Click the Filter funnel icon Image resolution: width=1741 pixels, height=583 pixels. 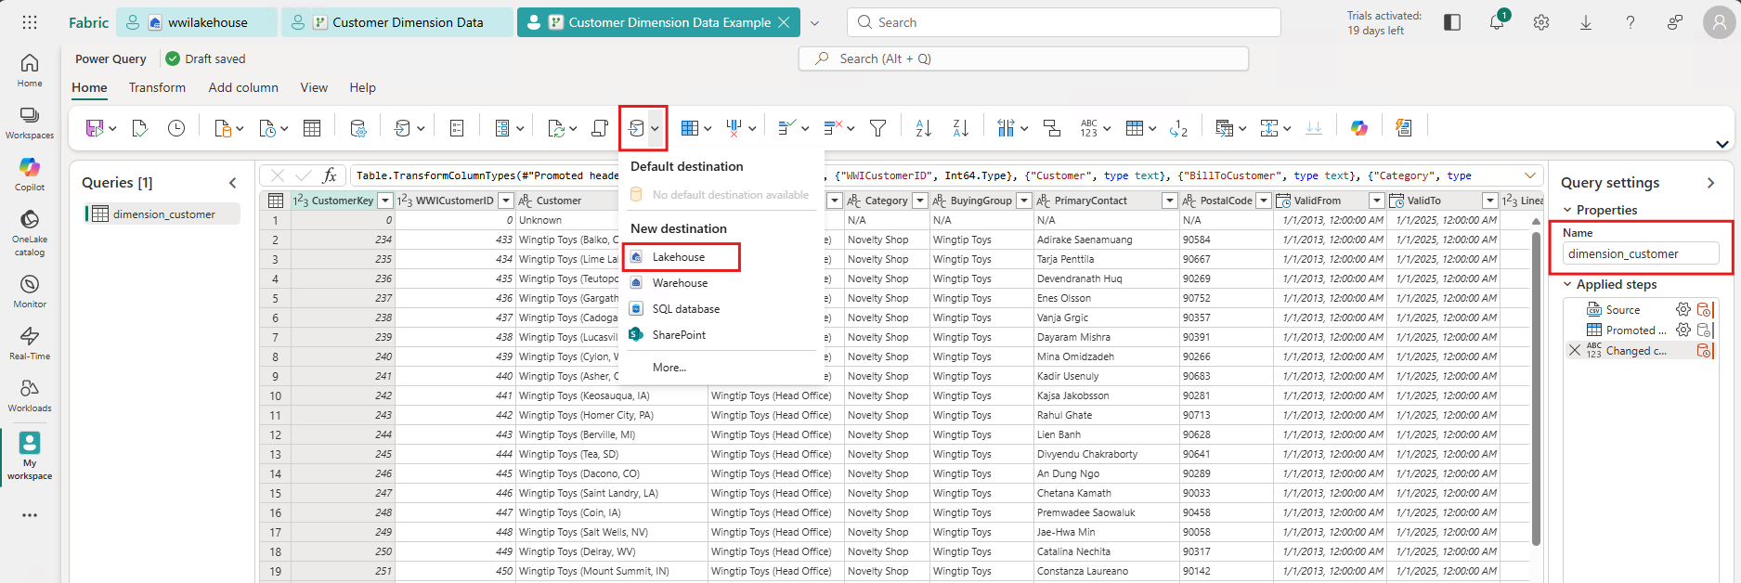point(877,128)
